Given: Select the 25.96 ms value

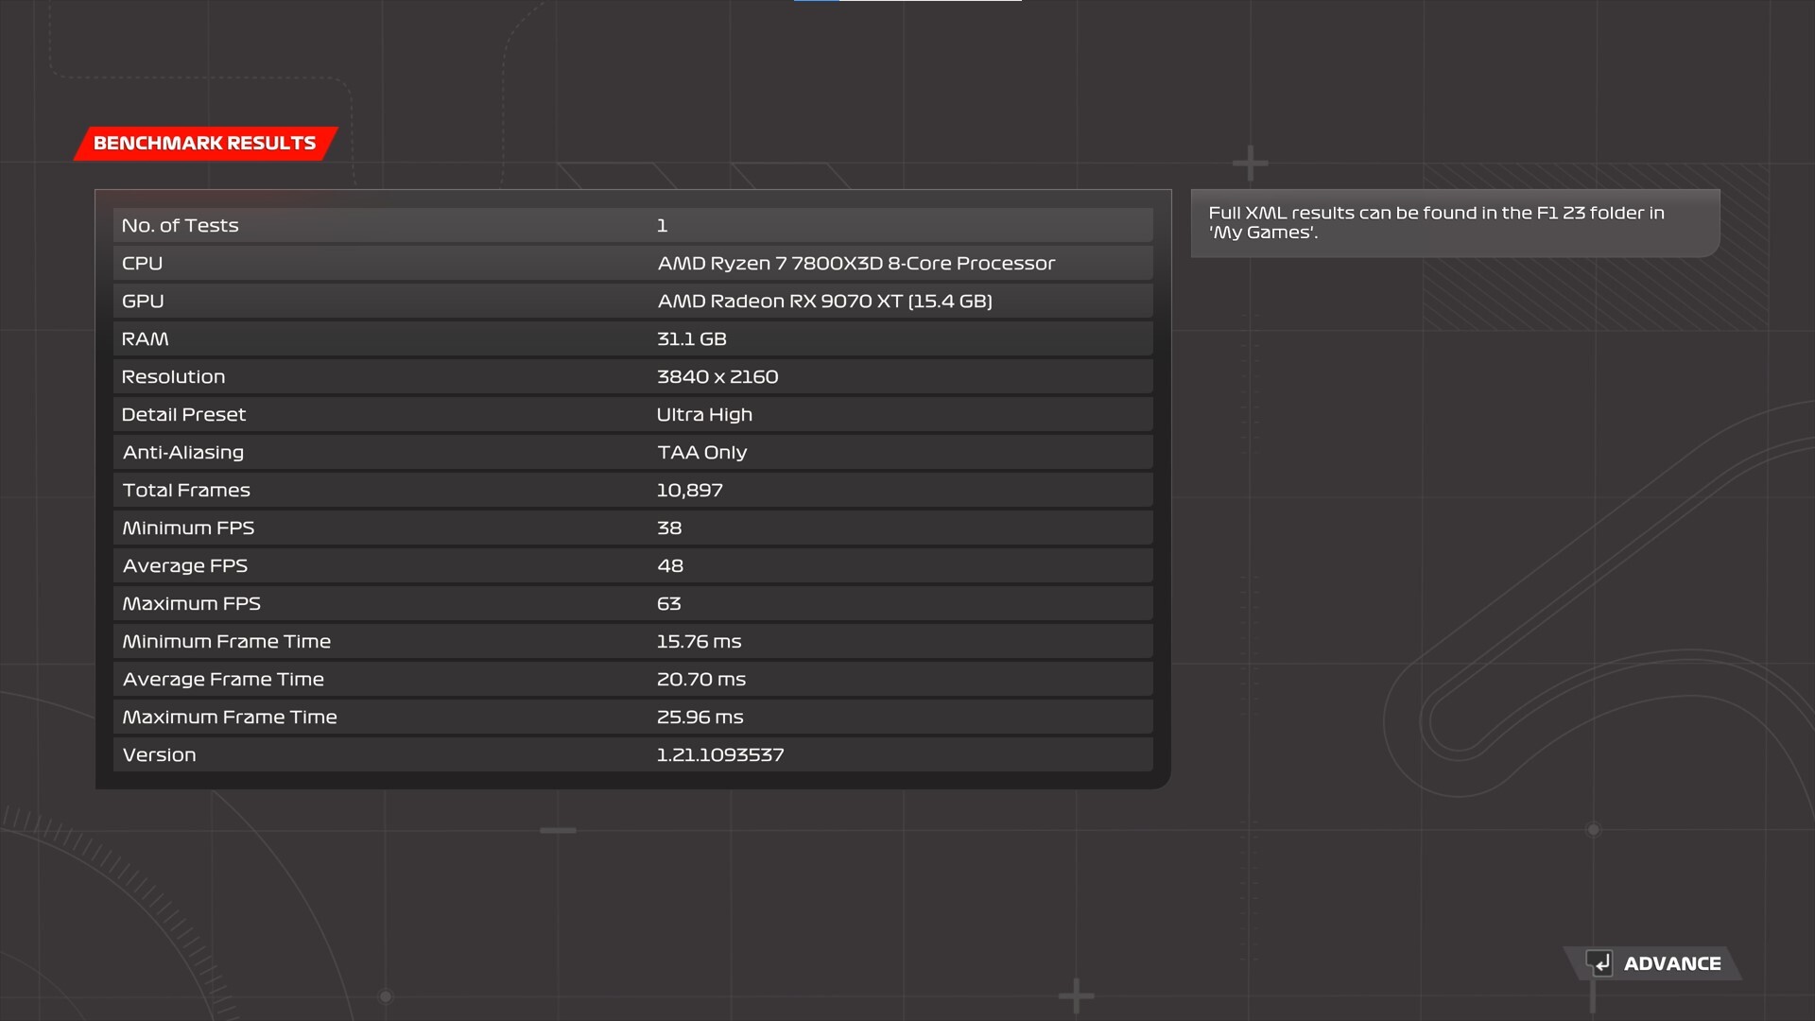Looking at the screenshot, I should (700, 718).
